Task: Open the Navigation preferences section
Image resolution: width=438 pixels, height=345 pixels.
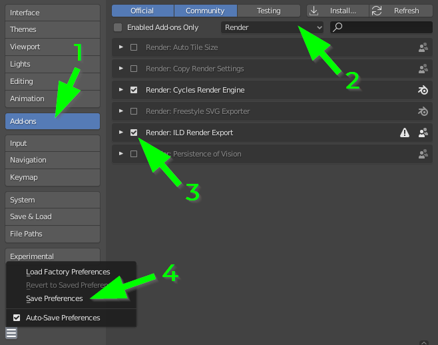Action: pos(53,161)
